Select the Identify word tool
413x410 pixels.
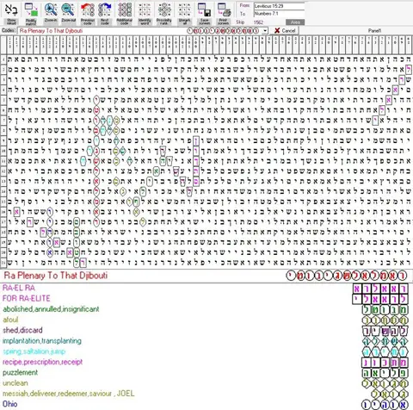145,13
